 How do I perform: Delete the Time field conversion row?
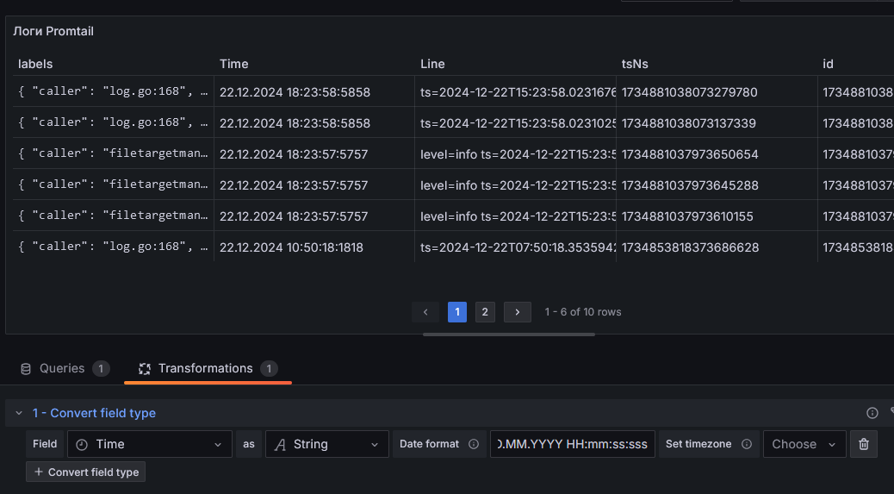[863, 444]
